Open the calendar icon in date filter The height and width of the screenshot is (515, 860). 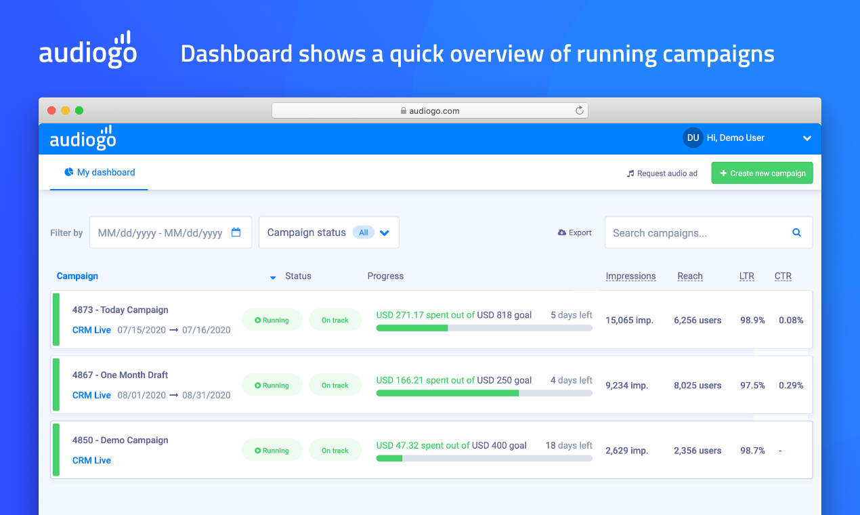click(x=236, y=232)
